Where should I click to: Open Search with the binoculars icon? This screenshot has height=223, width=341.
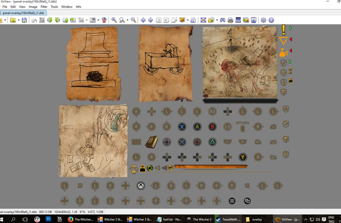pos(223,20)
